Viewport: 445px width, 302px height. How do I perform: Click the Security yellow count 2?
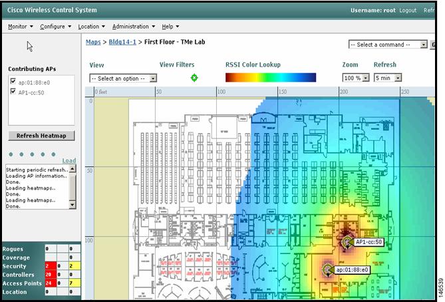pos(74,266)
